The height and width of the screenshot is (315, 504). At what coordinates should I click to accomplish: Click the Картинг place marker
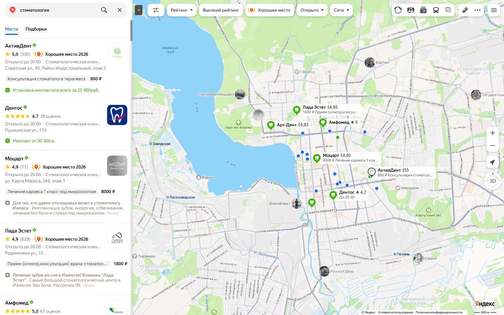pyautogui.click(x=369, y=62)
